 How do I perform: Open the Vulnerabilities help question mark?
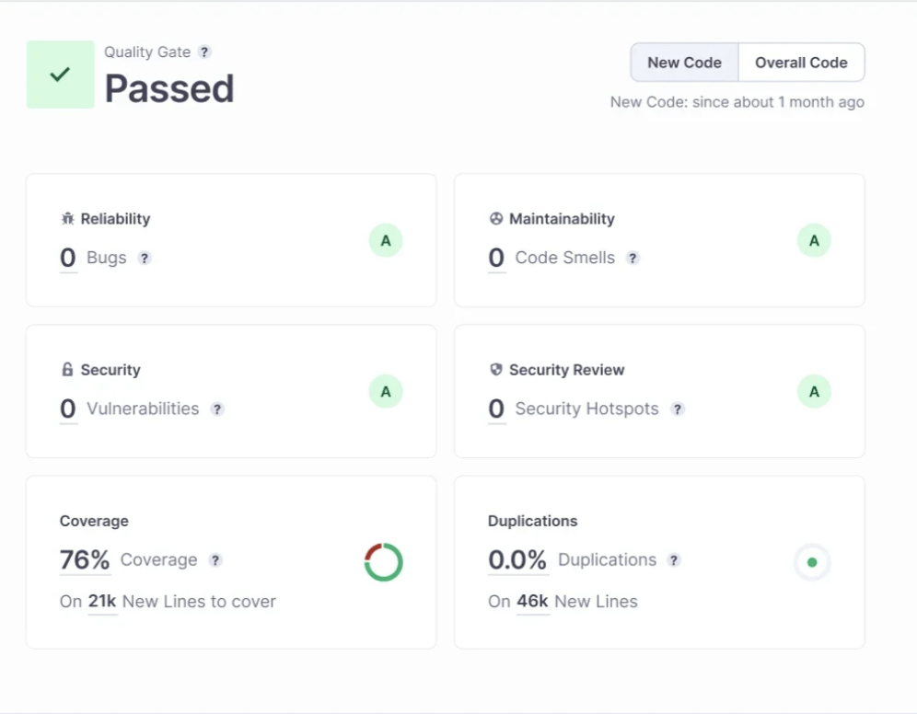click(217, 409)
